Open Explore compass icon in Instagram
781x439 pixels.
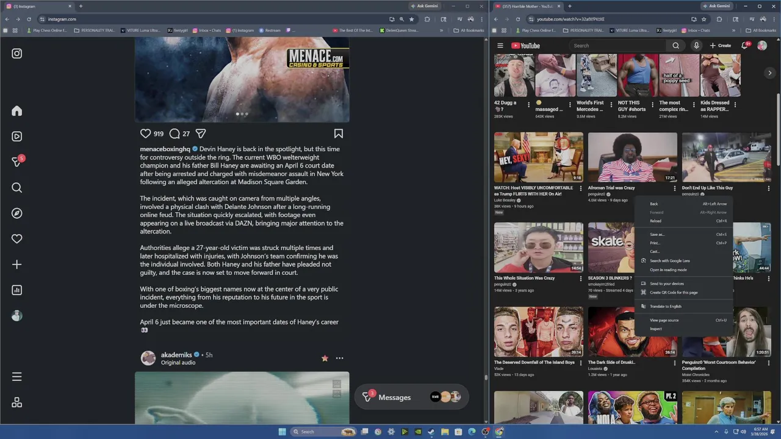(17, 213)
